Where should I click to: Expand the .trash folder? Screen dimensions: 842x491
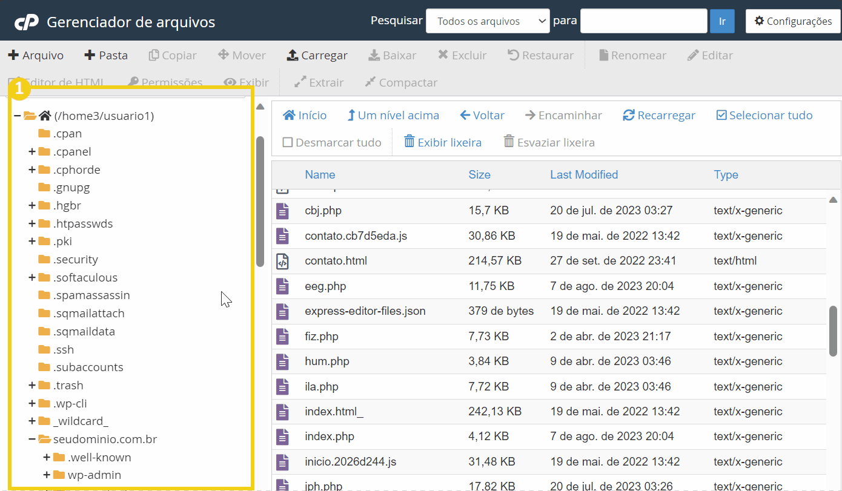tap(31, 385)
